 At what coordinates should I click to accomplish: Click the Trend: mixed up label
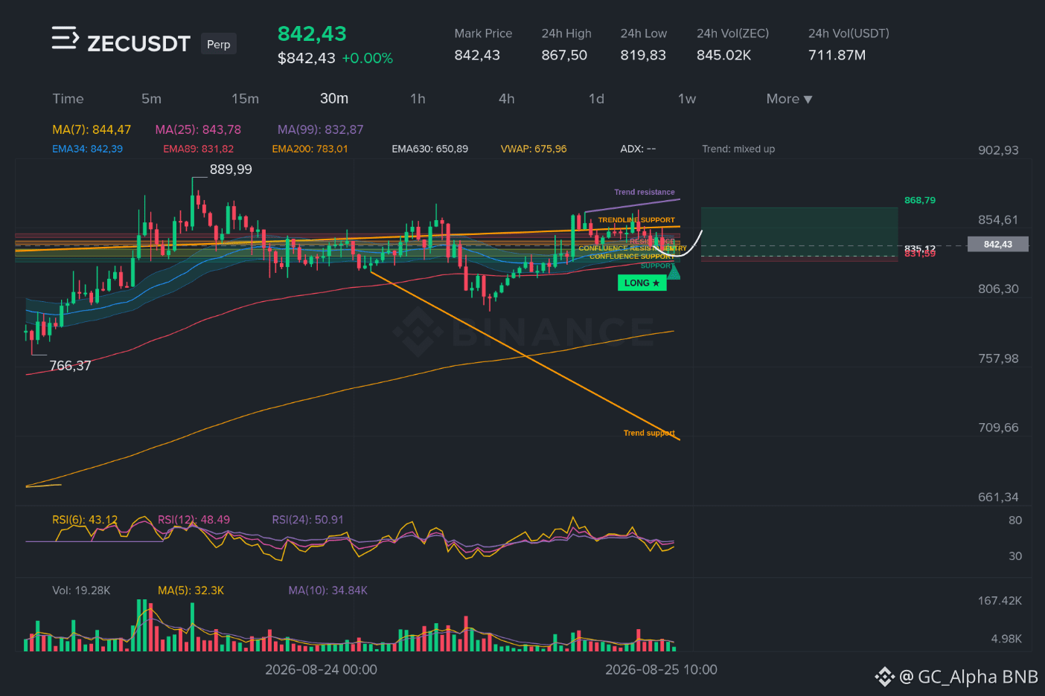(x=738, y=149)
